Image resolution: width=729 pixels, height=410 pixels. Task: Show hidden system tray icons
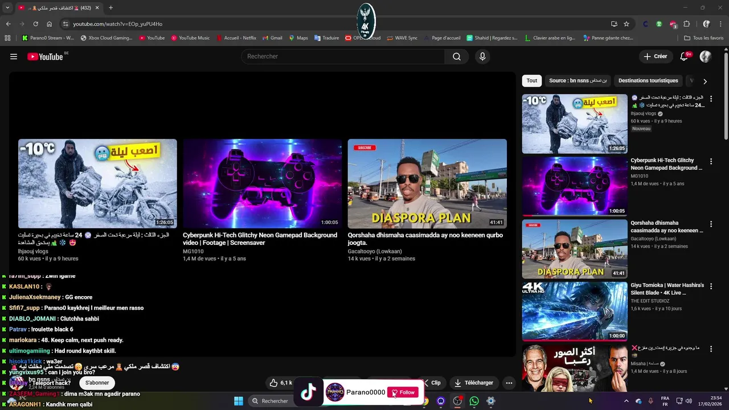click(x=626, y=401)
